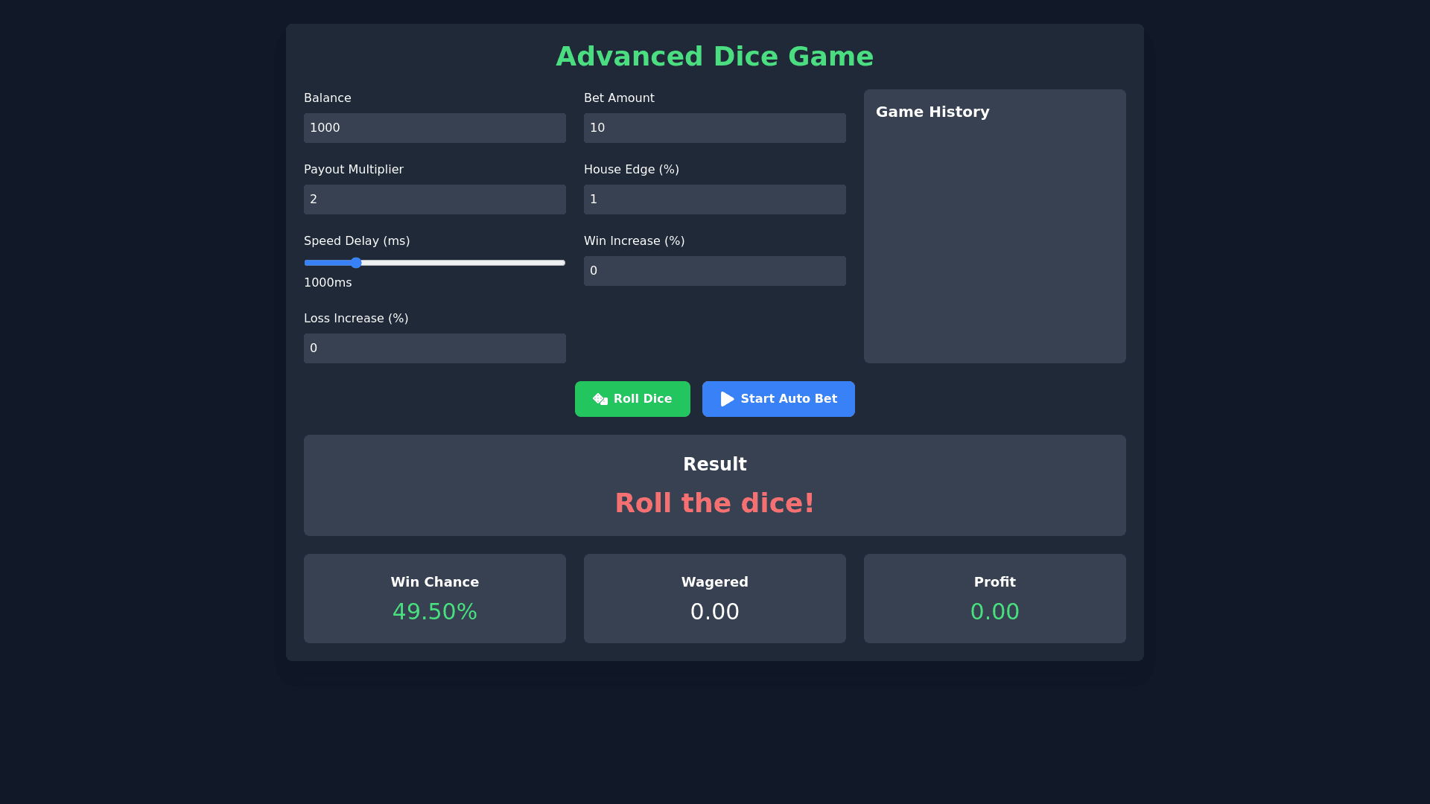Click the Wagered stat card

tap(714, 598)
